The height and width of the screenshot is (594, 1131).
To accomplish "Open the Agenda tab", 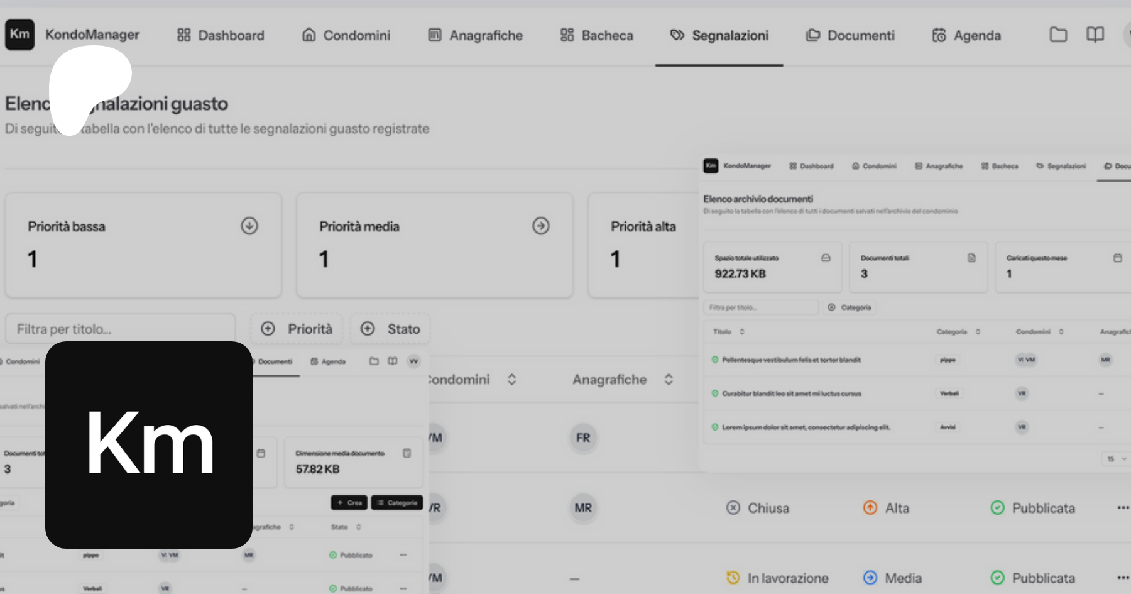I will pyautogui.click(x=966, y=35).
